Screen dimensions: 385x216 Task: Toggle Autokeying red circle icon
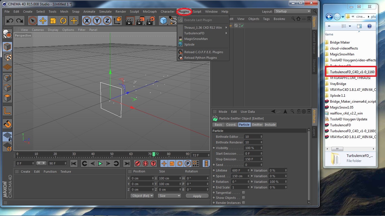[x=145, y=163]
